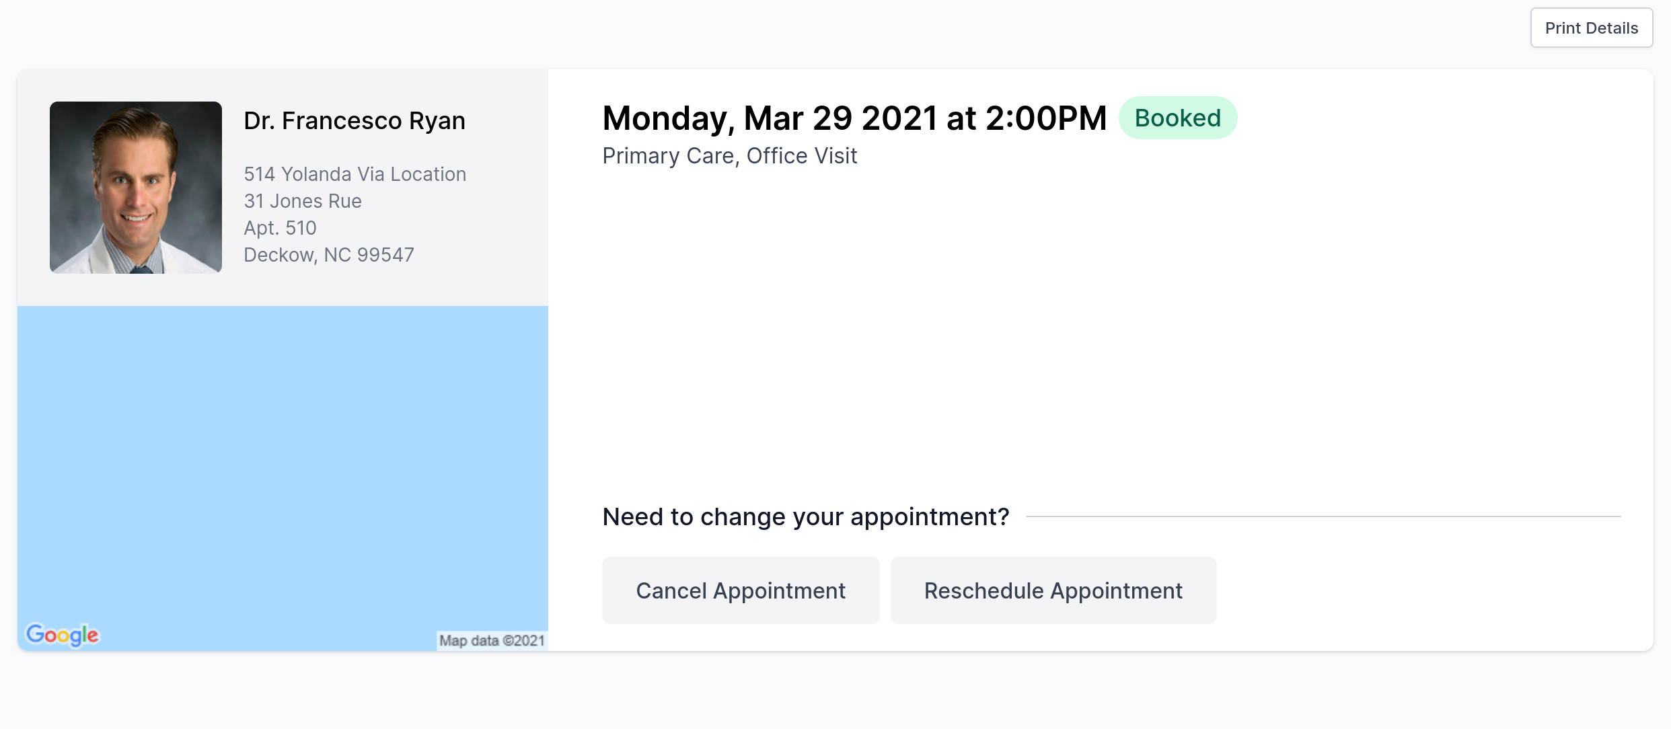Open Reschedule Appointment

(x=1053, y=590)
